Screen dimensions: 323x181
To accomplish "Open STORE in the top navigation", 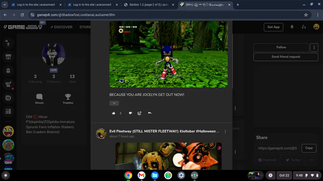I will coord(85,27).
